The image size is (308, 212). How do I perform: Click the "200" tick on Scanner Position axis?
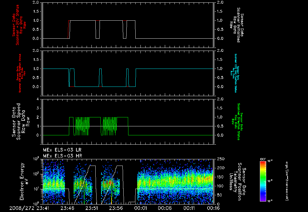pos(220,168)
